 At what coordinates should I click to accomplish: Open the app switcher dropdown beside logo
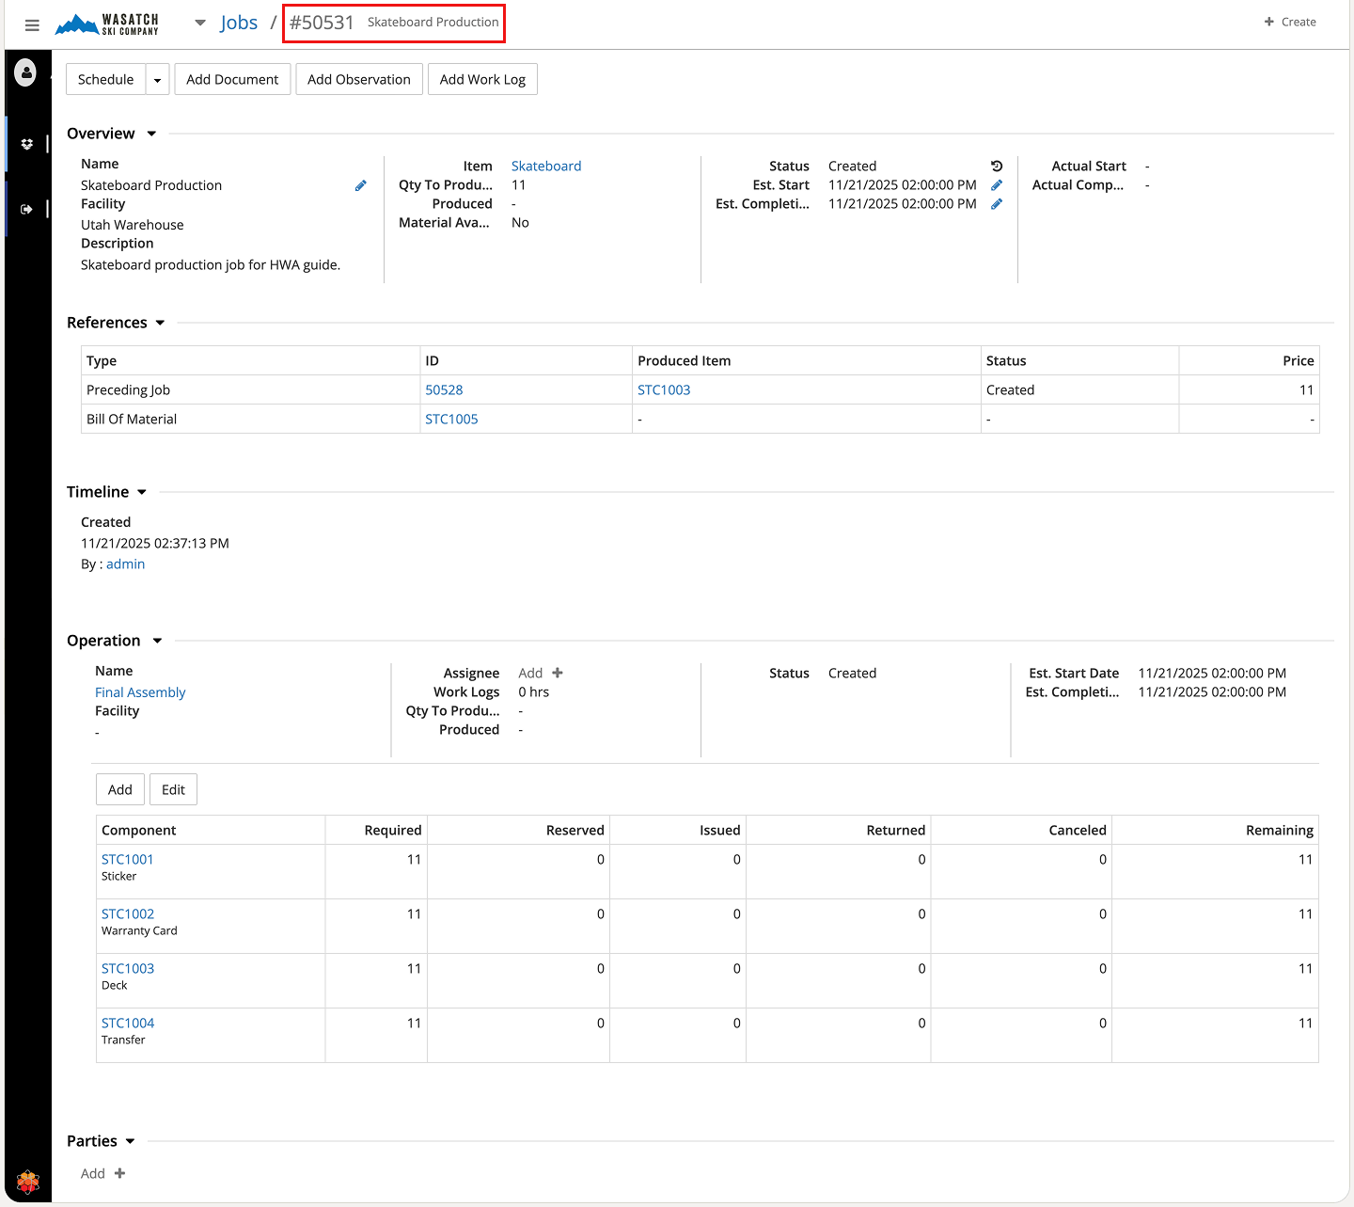pyautogui.click(x=200, y=23)
